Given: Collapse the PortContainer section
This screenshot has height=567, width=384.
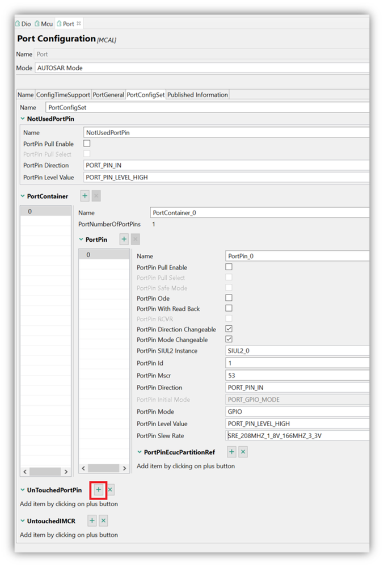Looking at the screenshot, I should [x=22, y=196].
